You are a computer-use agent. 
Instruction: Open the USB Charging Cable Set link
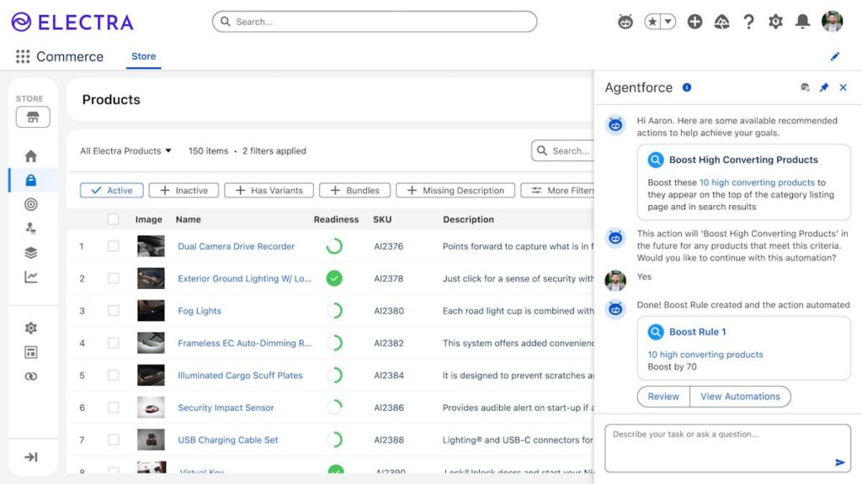(x=228, y=439)
